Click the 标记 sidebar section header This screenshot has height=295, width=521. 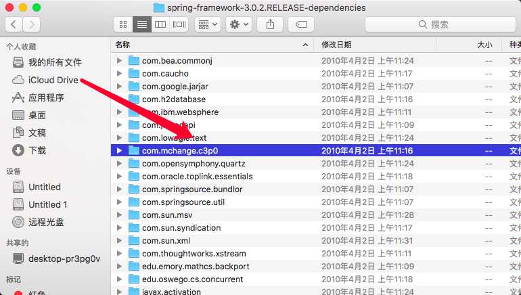point(14,279)
